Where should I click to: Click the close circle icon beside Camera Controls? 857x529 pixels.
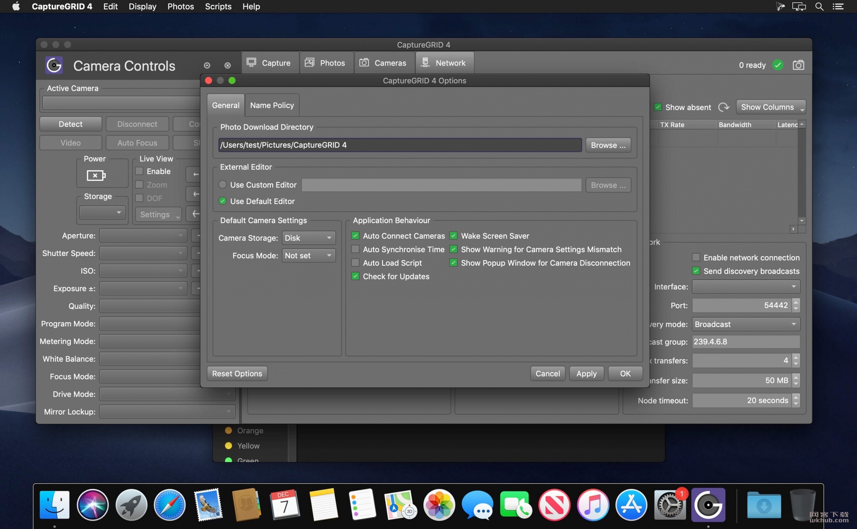(227, 66)
